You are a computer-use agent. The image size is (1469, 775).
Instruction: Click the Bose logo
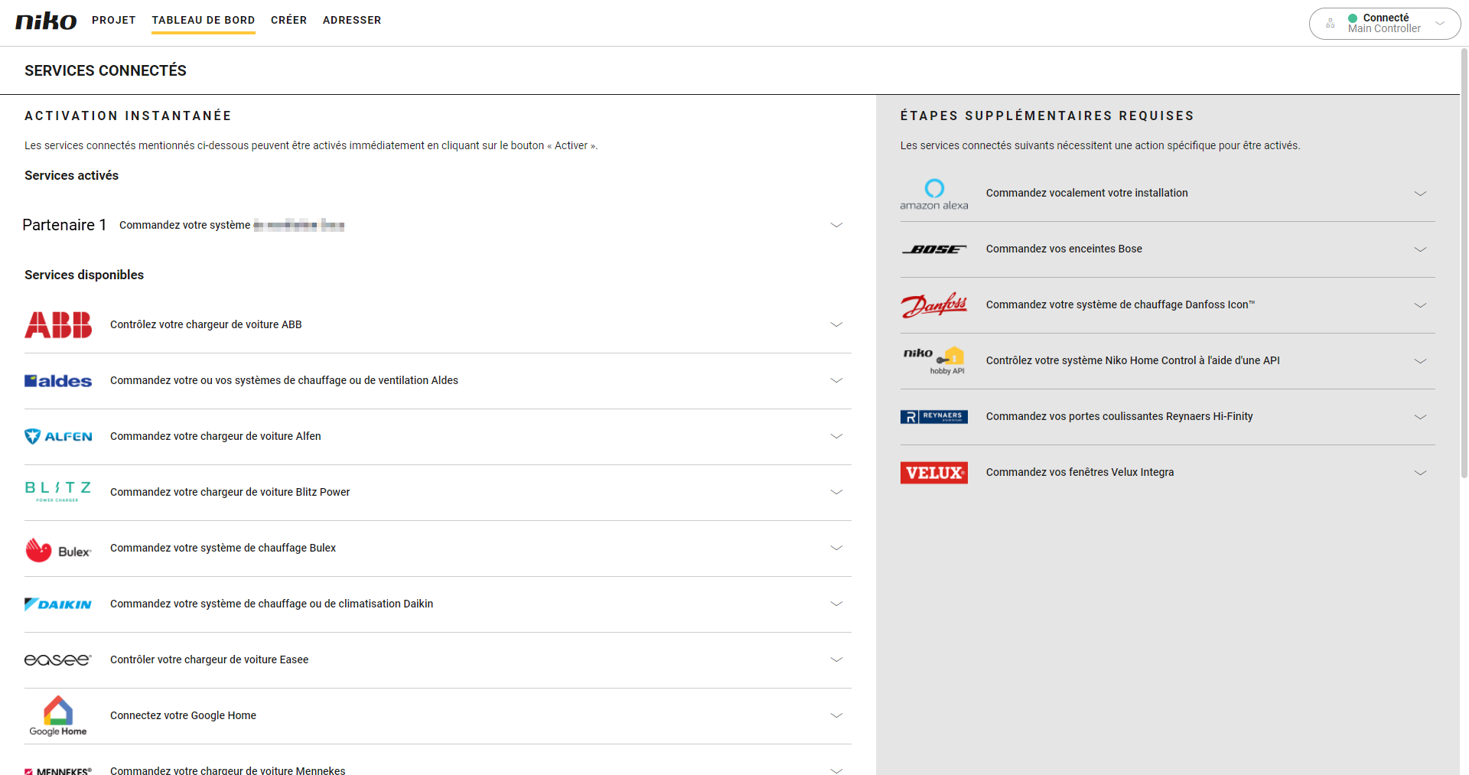point(933,249)
